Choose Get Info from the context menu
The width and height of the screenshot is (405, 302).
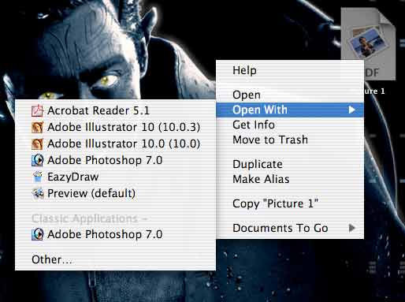[254, 125]
